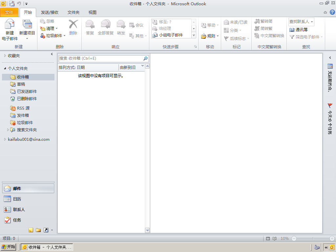Open the 垃圾邮件 junk menu in ribbon
Image resolution: width=336 pixels, height=252 pixels.
tap(53, 35)
